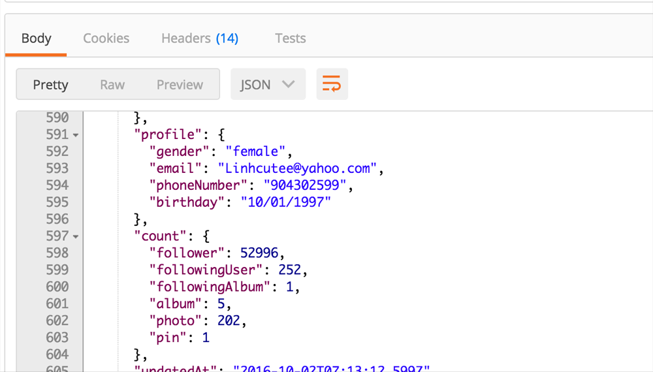Select the Pretty view mode

[x=50, y=85]
